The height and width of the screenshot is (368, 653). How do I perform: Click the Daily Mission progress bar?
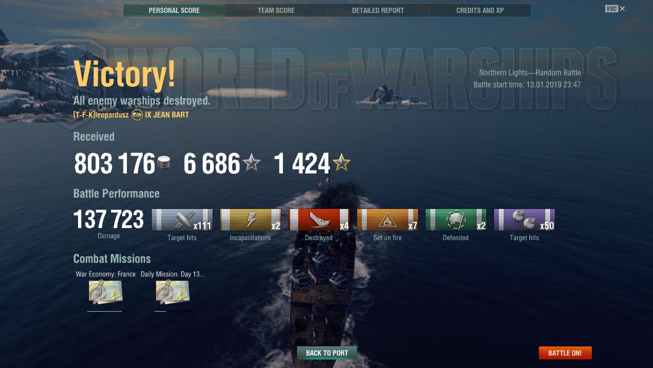tap(173, 311)
